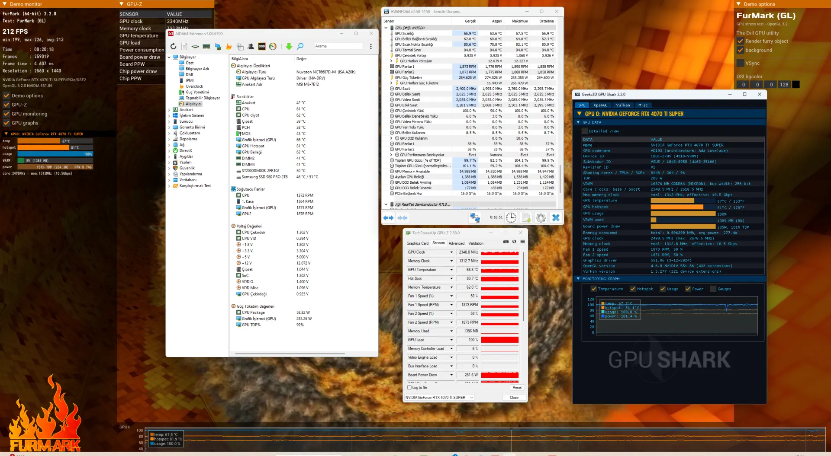Open HWiNFO sensor settings gear icon
The image size is (831, 456).
(541, 218)
